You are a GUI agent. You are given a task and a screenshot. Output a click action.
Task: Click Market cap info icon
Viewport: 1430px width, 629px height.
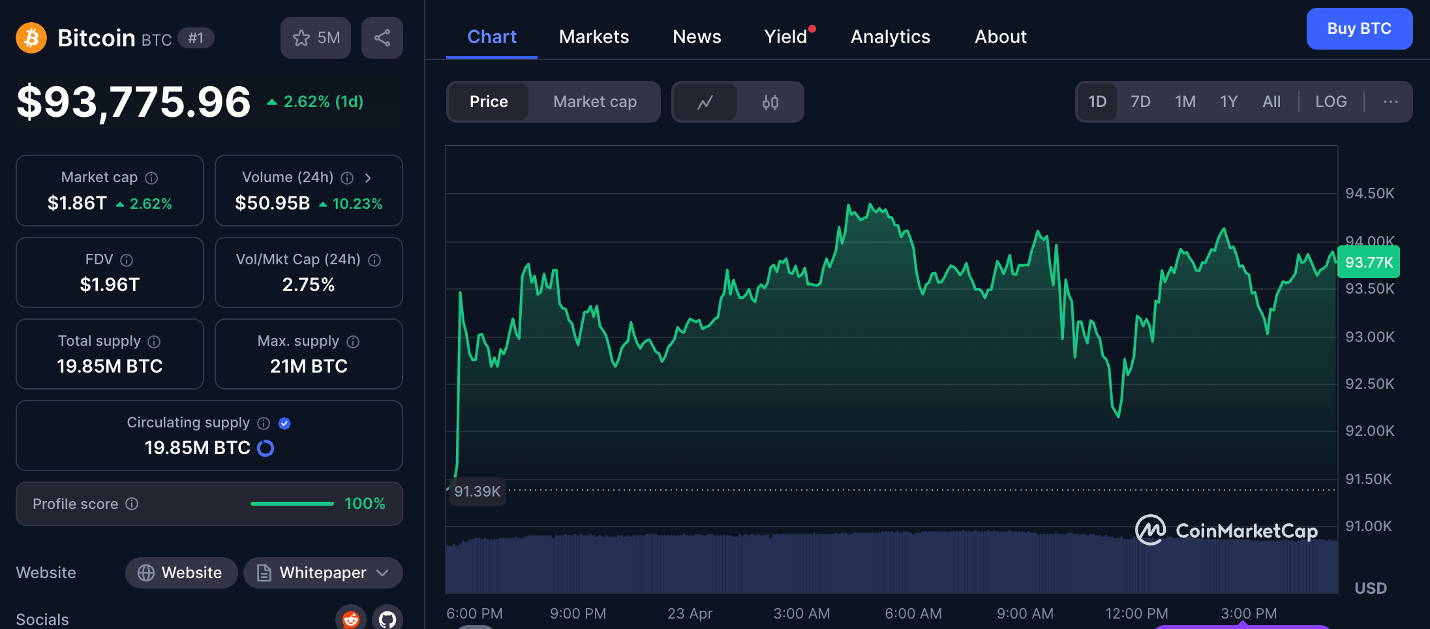pyautogui.click(x=151, y=178)
